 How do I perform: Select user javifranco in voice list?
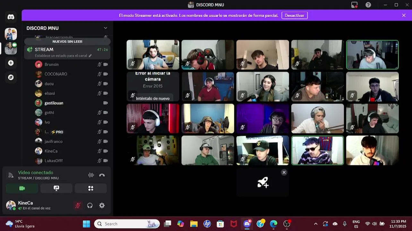(71, 141)
